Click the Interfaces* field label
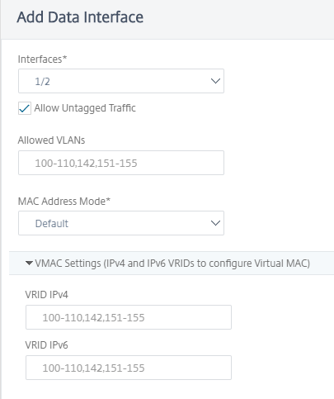Image resolution: width=334 pixels, height=399 pixels. click(x=42, y=59)
